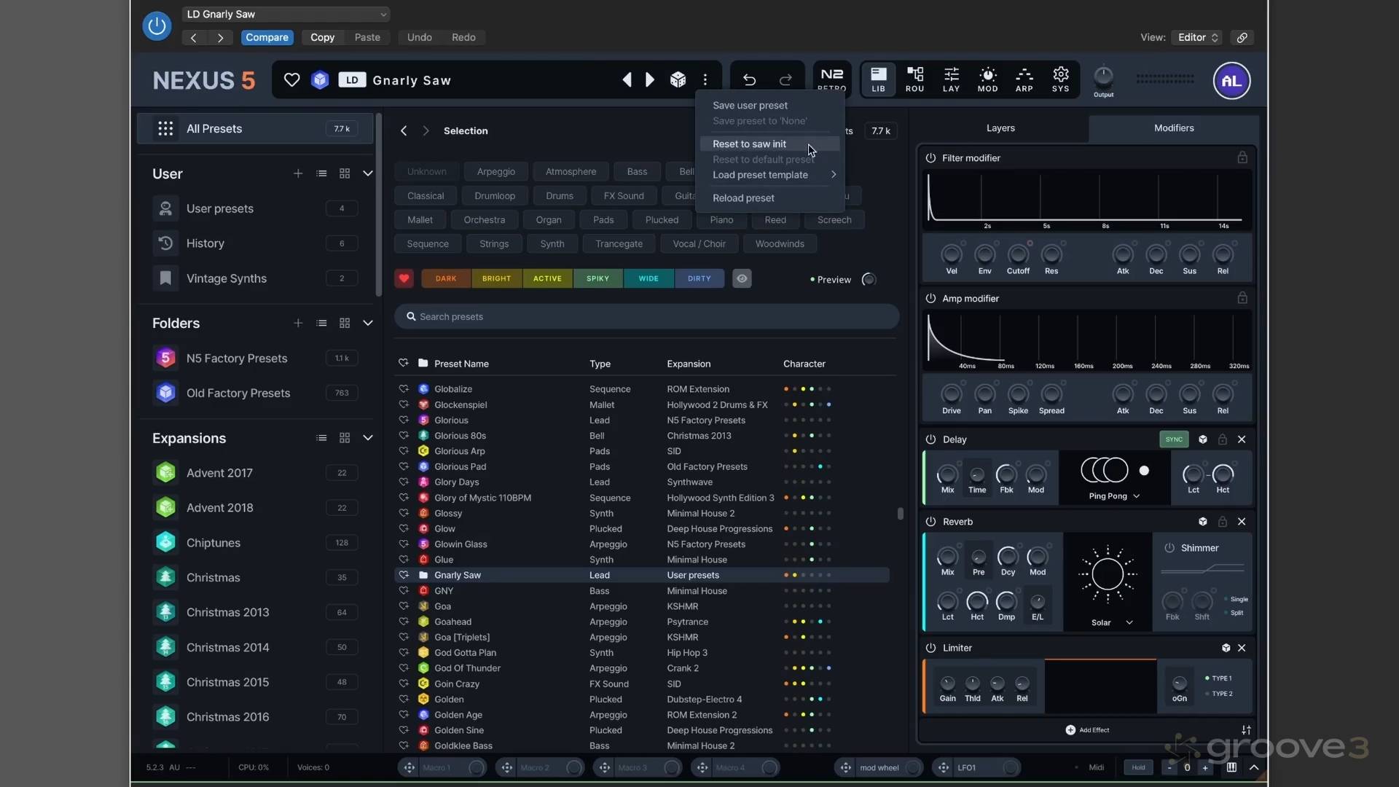The height and width of the screenshot is (787, 1399).
Task: Open the Solar reverb type dropdown
Action: 1112,623
